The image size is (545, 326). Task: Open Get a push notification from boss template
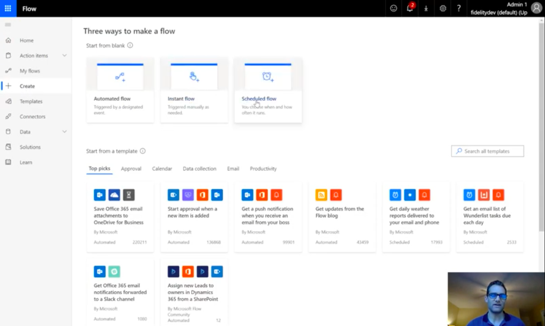click(268, 217)
